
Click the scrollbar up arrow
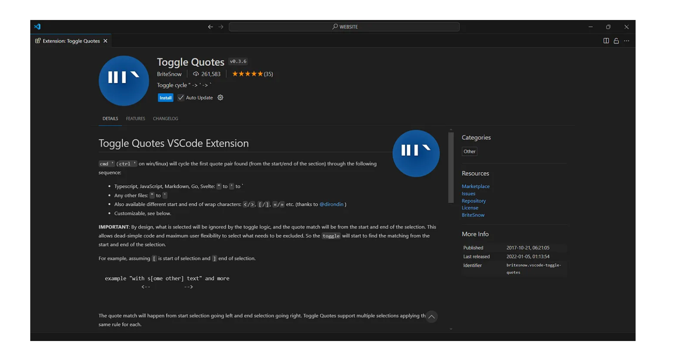[x=451, y=130]
